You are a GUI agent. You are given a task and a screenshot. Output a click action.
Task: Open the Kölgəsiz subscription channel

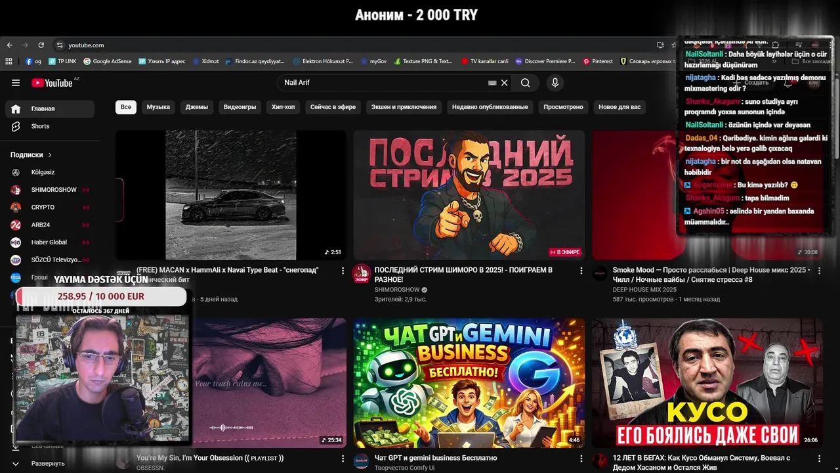(x=50, y=172)
